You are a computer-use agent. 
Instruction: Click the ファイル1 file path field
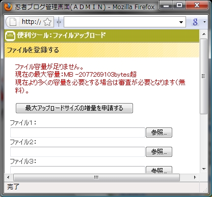tap(77, 133)
